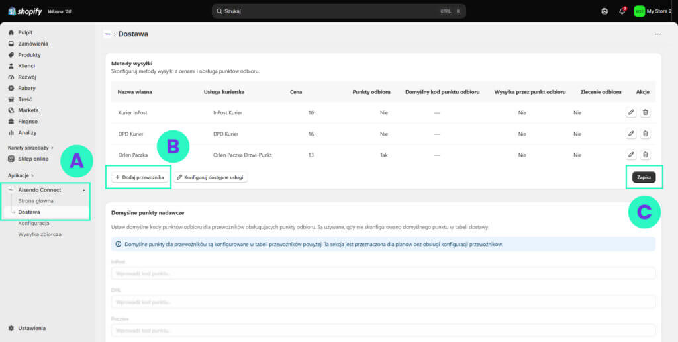The width and height of the screenshot is (678, 342).
Task: Delete the Kurier InPost row
Action: point(645,112)
